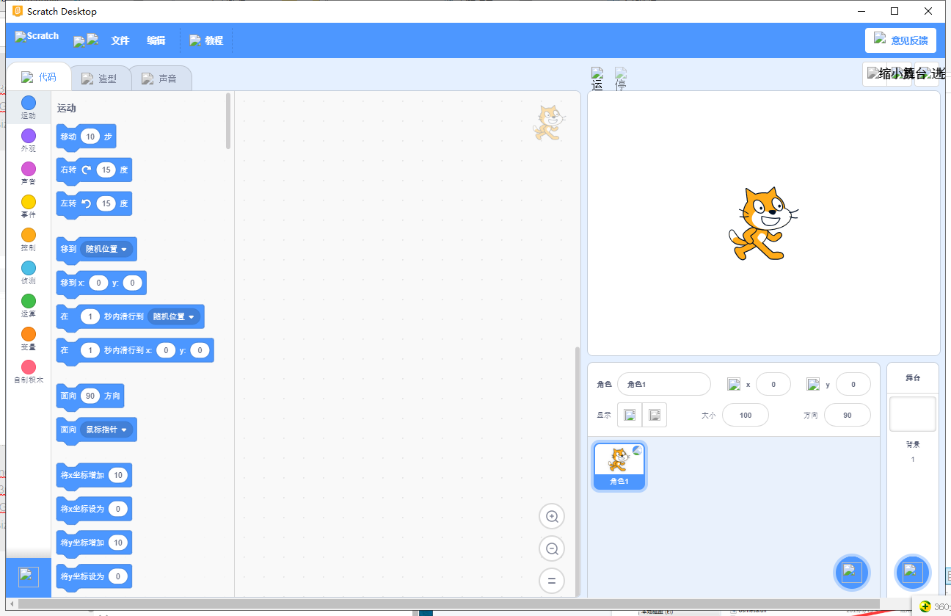Switch to the small stage layout (缩小舞台)

[x=875, y=73]
